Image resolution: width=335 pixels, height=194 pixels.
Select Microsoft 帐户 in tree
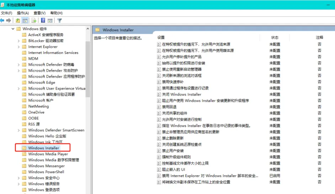[x=41, y=100]
